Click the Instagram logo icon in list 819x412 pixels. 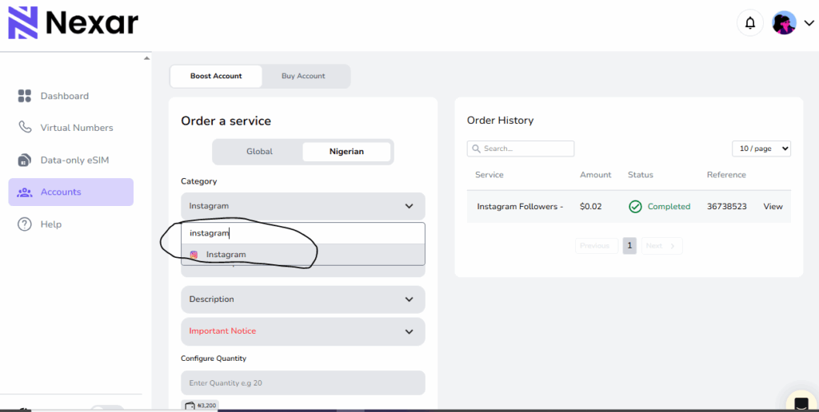[x=194, y=255]
